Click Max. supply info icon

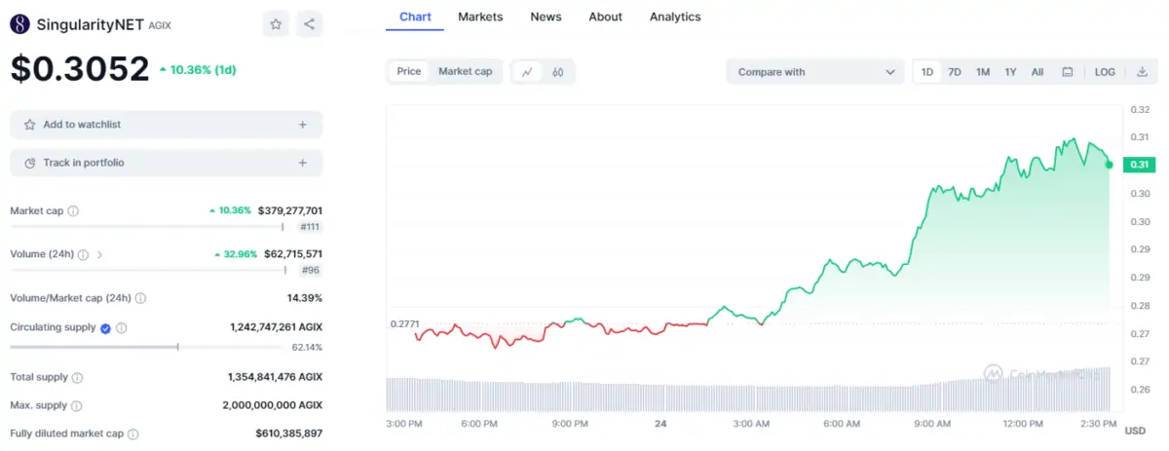76,405
